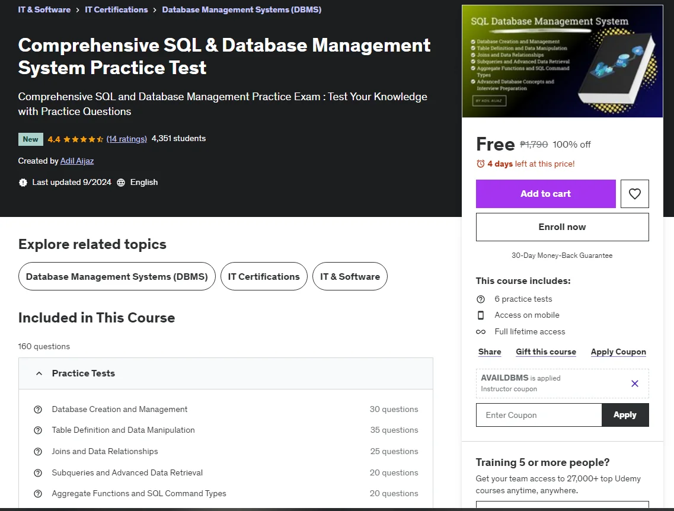This screenshot has height=511, width=674.
Task: Open IT & Software breadcrumb
Action: (44, 9)
